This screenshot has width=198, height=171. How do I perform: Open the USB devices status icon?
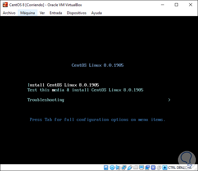coord(130,168)
